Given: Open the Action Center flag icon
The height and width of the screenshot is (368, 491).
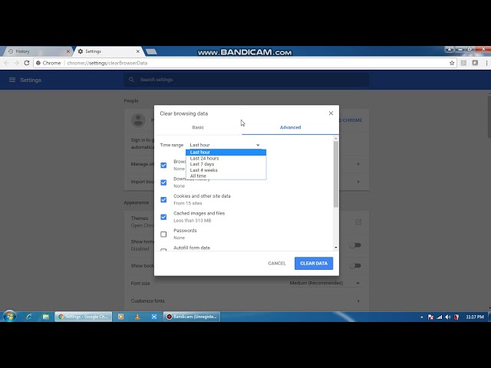Looking at the screenshot, I should coord(430,317).
